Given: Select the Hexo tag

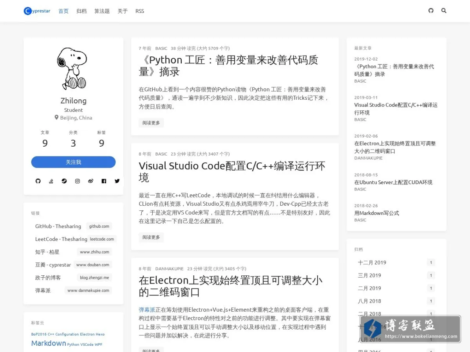Looking at the screenshot, I should [100, 334].
